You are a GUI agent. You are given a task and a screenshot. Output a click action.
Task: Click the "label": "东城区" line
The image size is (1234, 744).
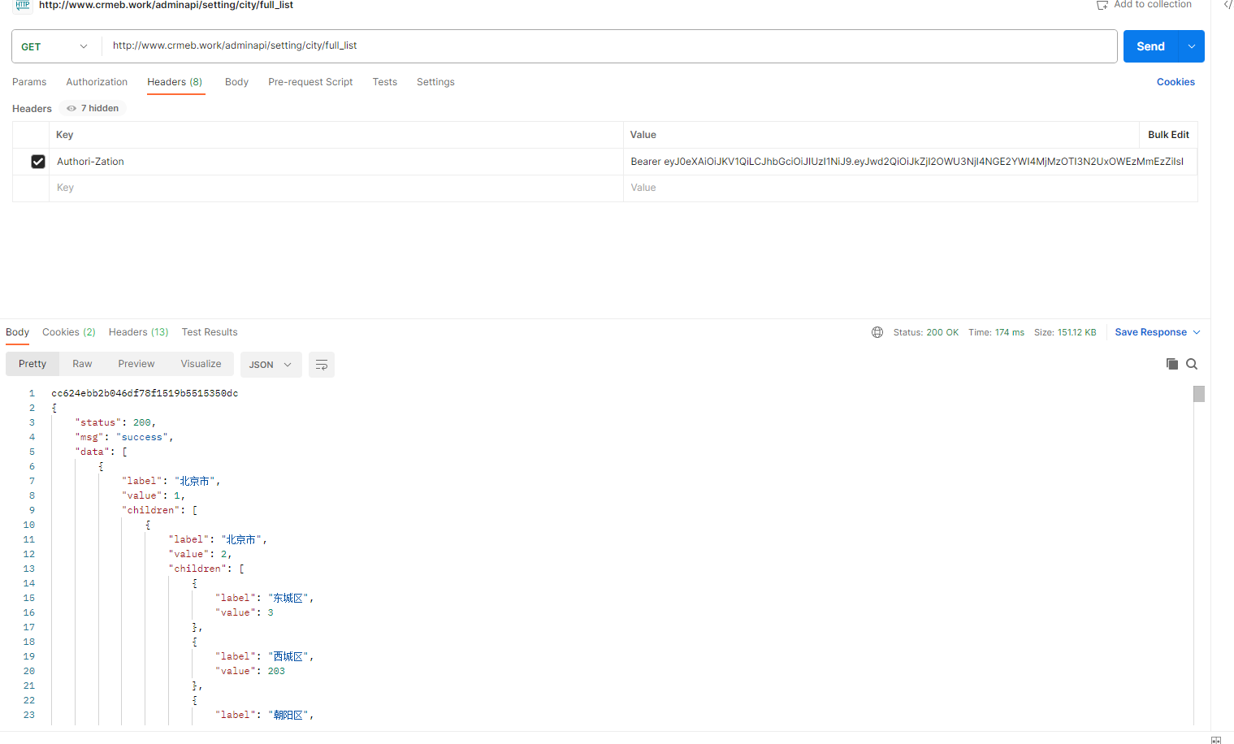(x=265, y=598)
